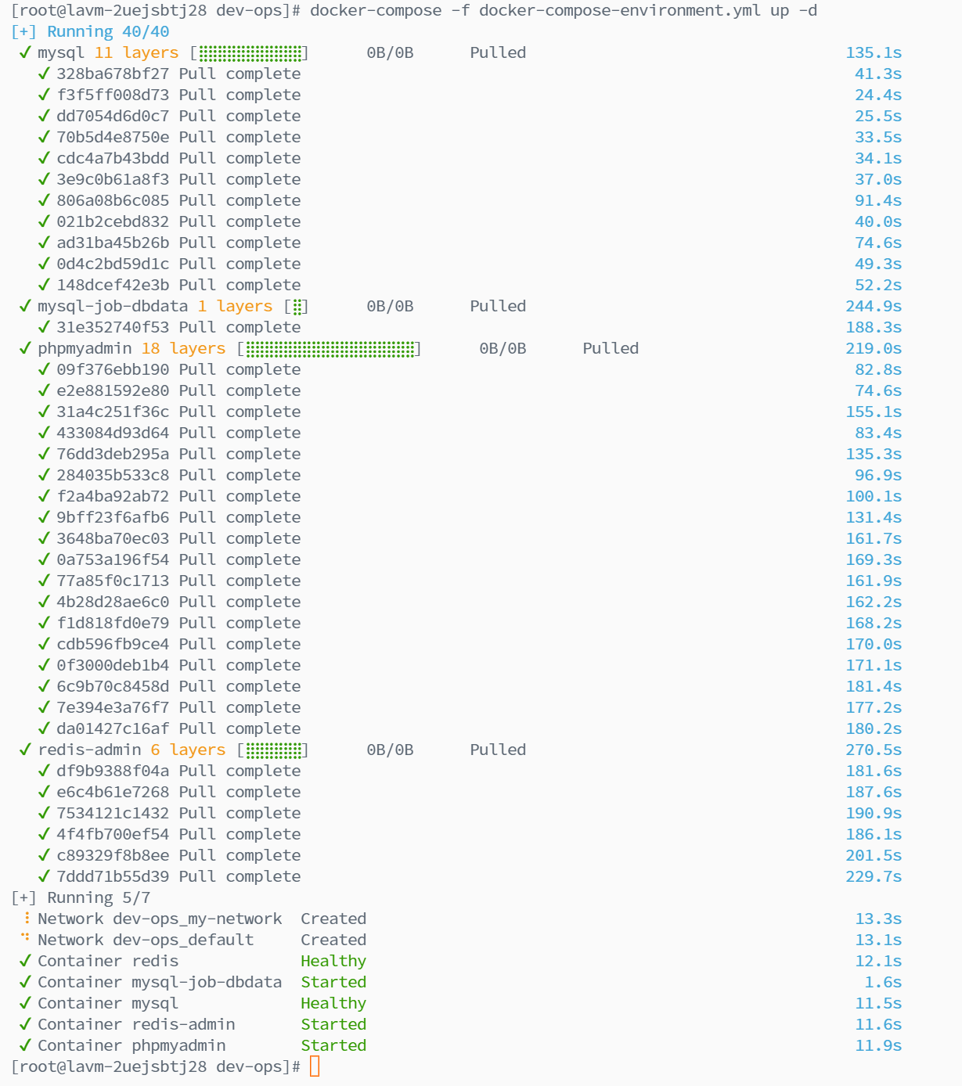
Task: Click the 'Healthy' status for Container redis
Action: [333, 962]
